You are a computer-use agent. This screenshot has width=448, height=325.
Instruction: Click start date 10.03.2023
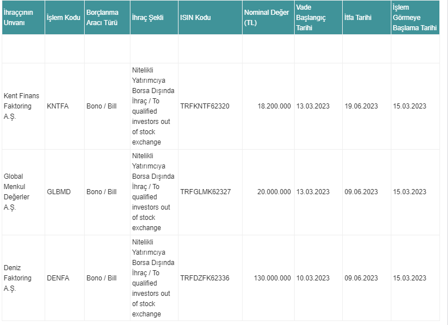pyautogui.click(x=313, y=278)
